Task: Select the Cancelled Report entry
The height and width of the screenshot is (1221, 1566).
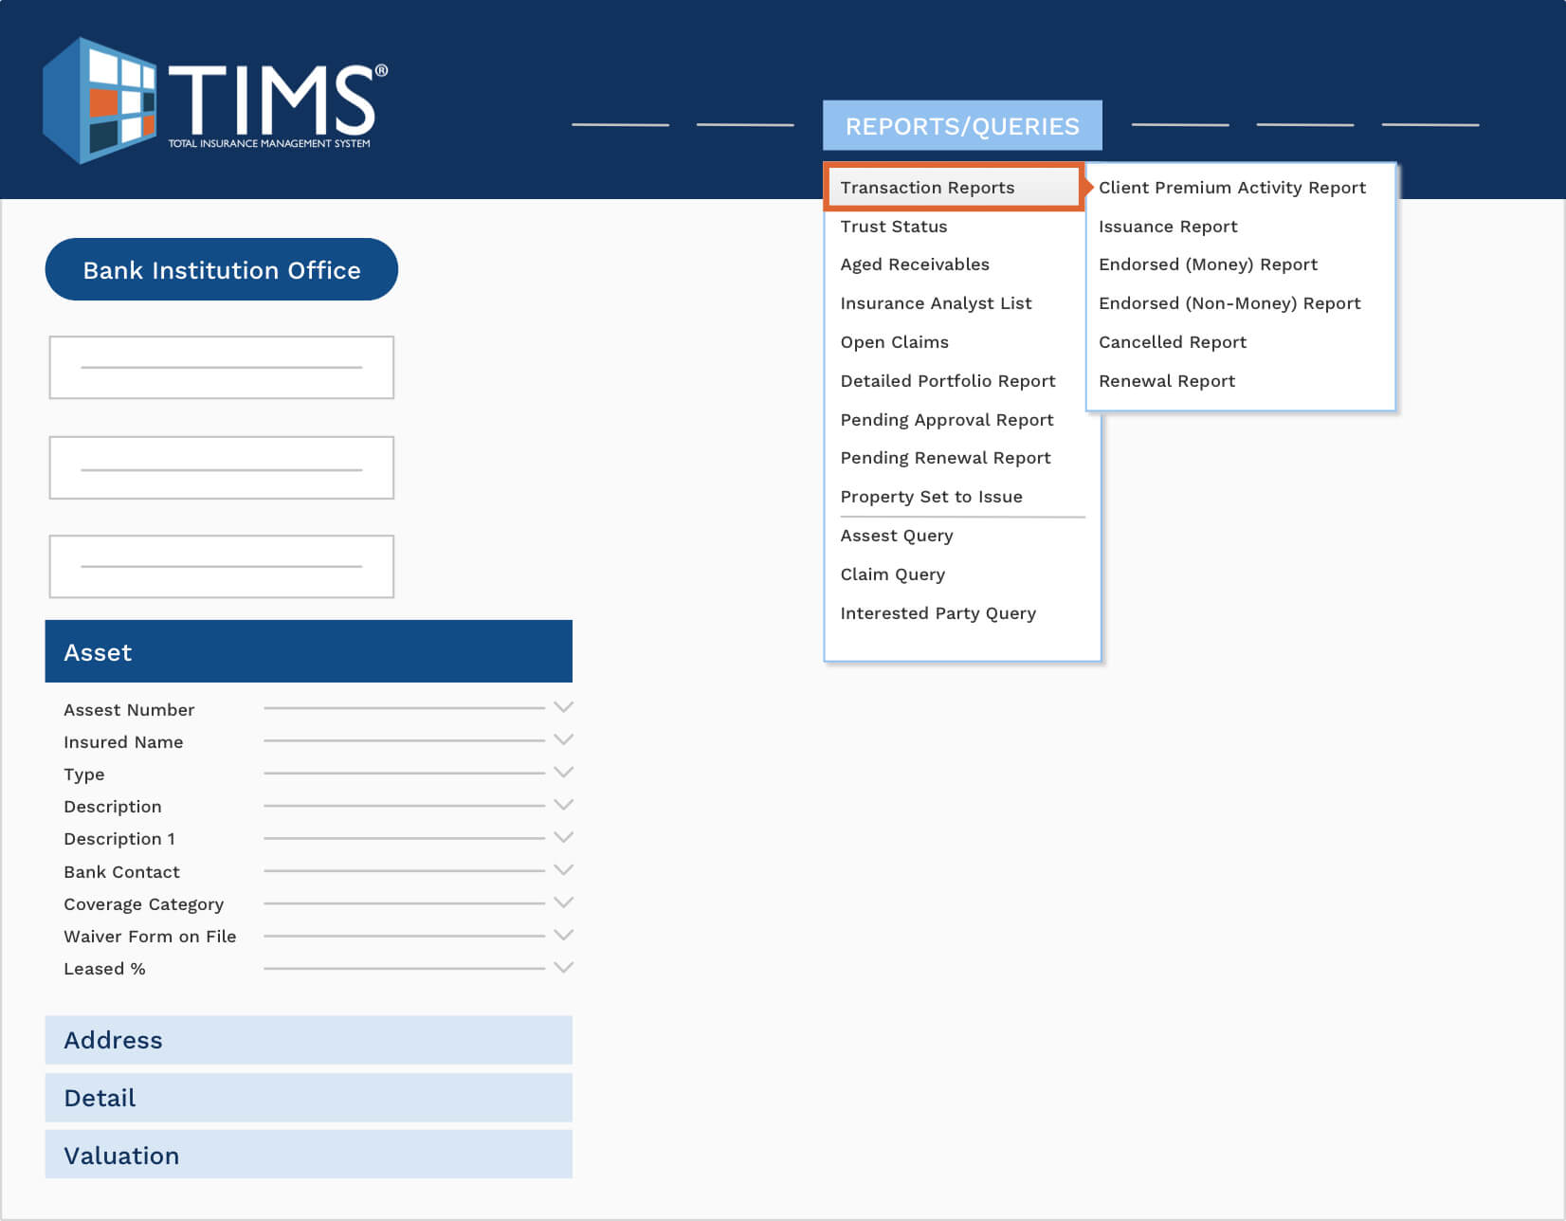Action: tap(1173, 342)
